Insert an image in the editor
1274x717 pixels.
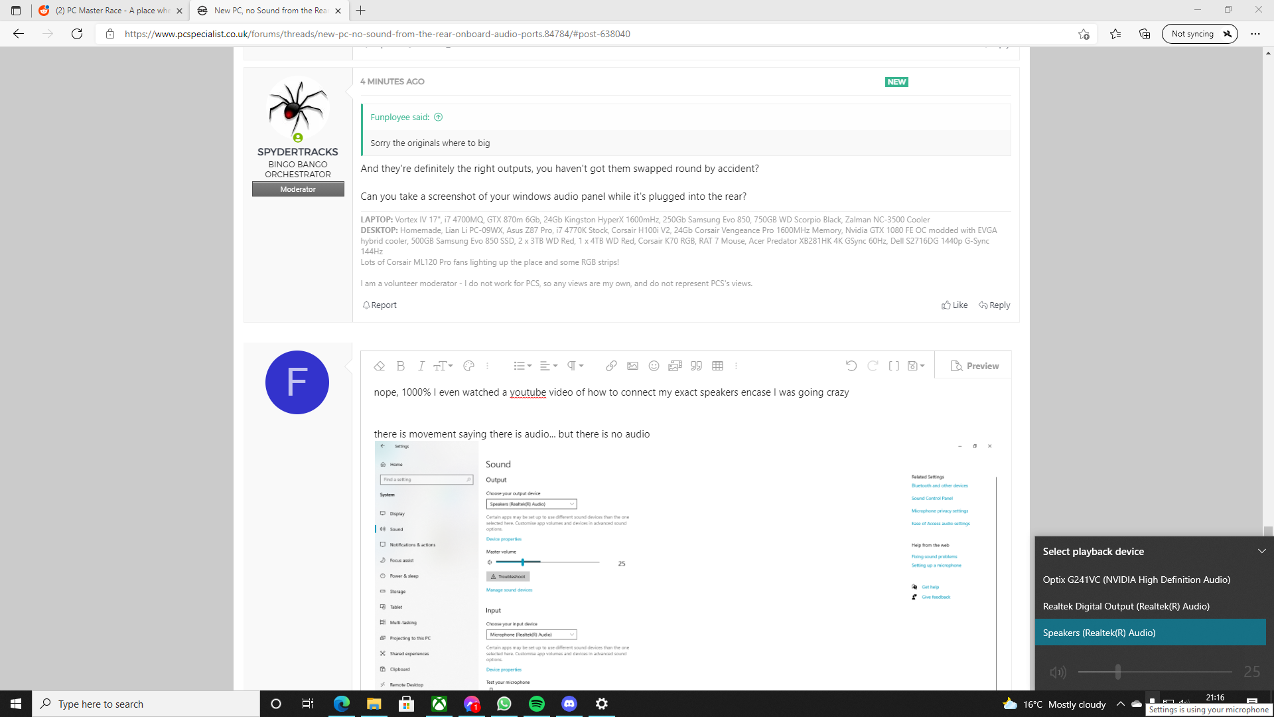[x=632, y=366]
